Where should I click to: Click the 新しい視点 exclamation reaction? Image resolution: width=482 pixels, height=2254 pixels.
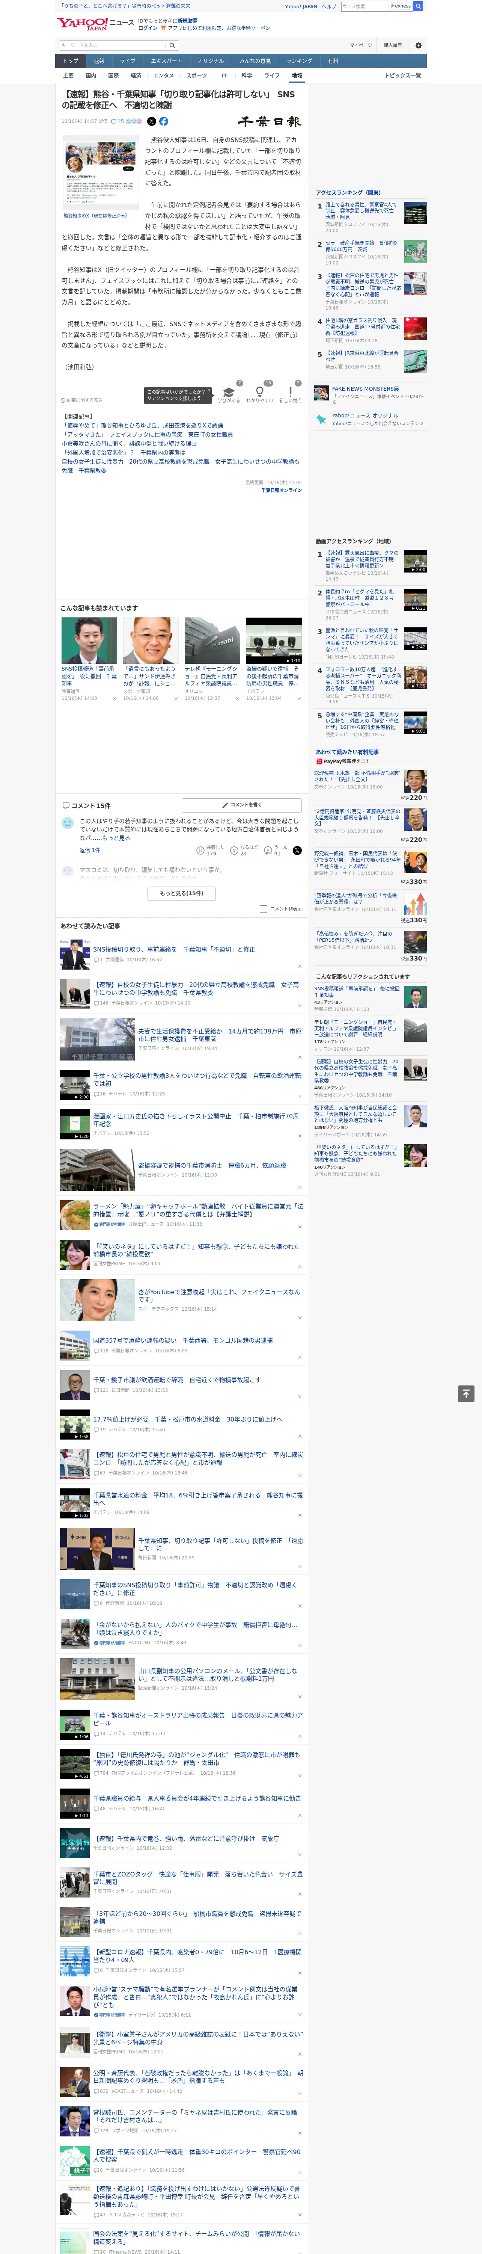pos(291,394)
